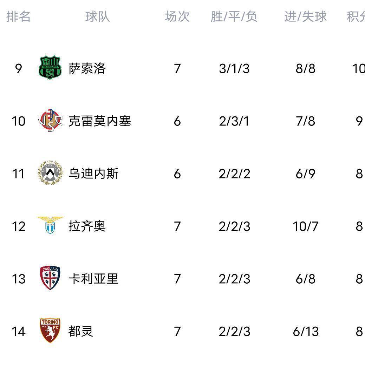Image resolution: width=365 pixels, height=366 pixels.
Task: Select the 拉齐奥 team name
Action: tap(87, 226)
